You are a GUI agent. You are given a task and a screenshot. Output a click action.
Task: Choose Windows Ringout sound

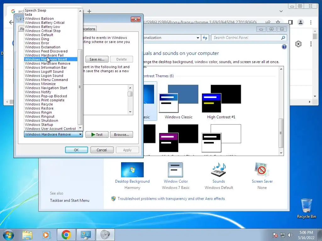[x=51, y=116]
